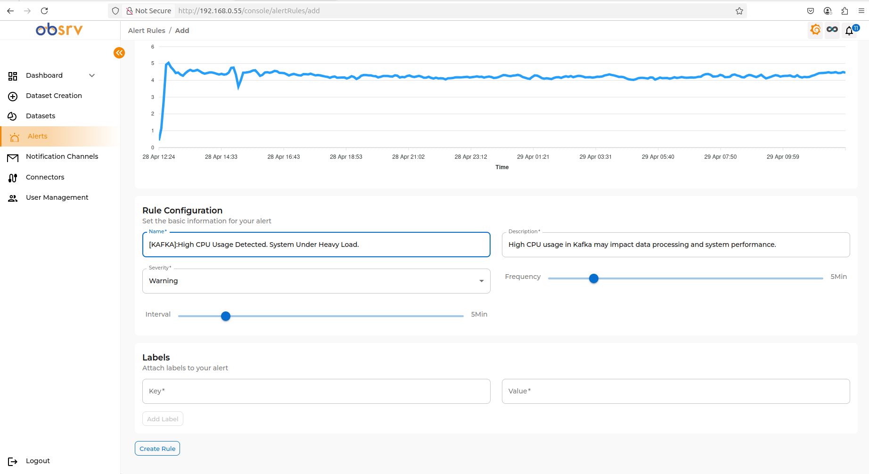The height and width of the screenshot is (474, 869).
Task: Open the notifications bell icon
Action: point(849,31)
